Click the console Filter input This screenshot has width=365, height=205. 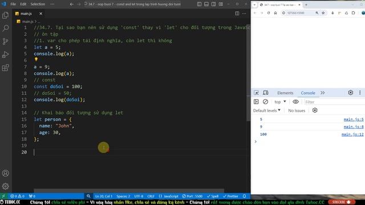coord(334,102)
